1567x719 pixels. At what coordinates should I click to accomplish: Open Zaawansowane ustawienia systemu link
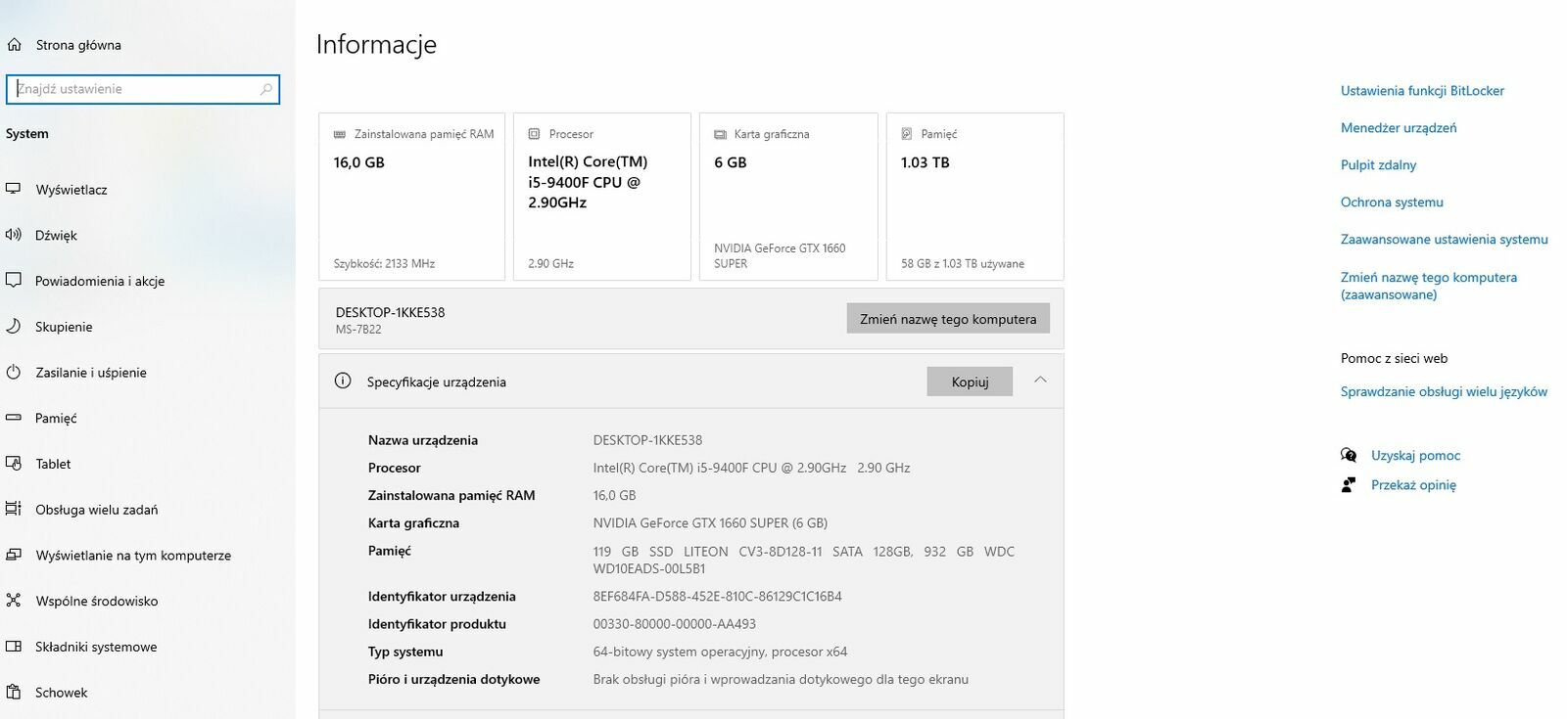[1444, 240]
